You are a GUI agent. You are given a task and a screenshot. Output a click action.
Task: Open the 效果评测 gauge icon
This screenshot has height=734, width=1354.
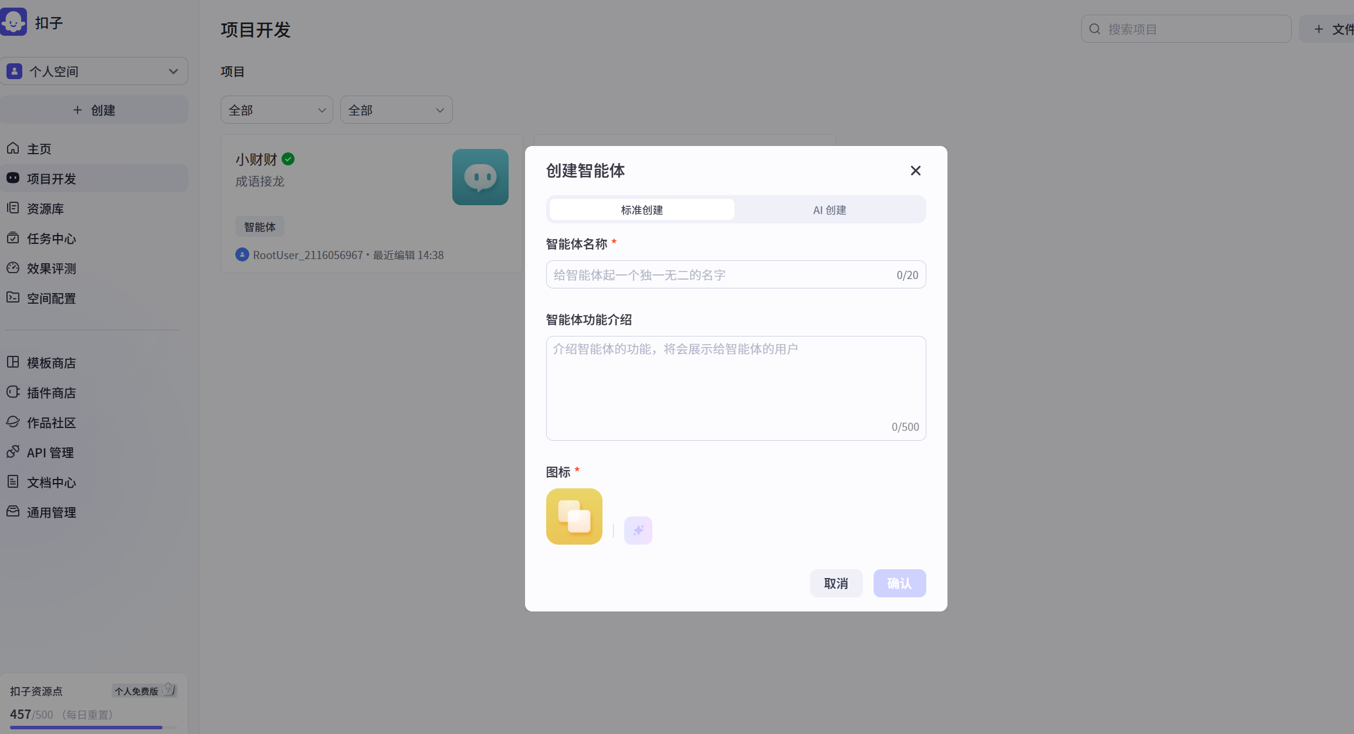(13, 267)
